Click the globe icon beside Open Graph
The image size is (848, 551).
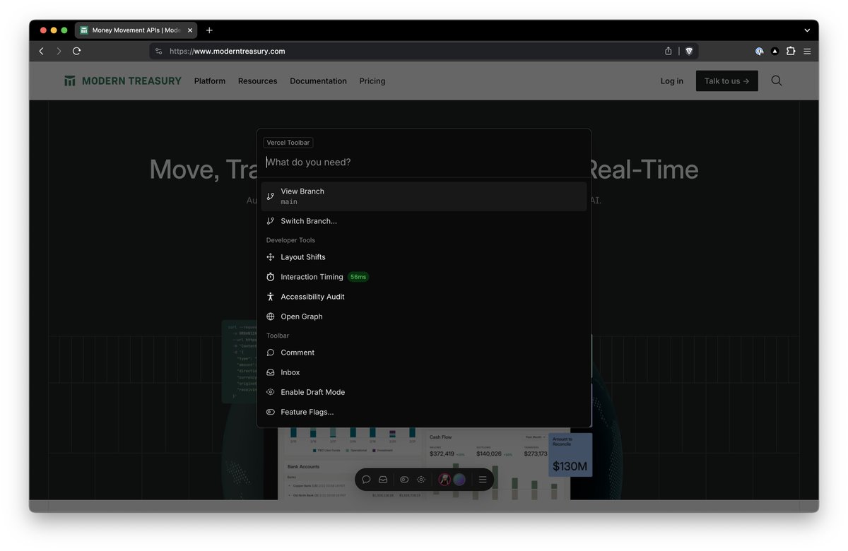(271, 316)
